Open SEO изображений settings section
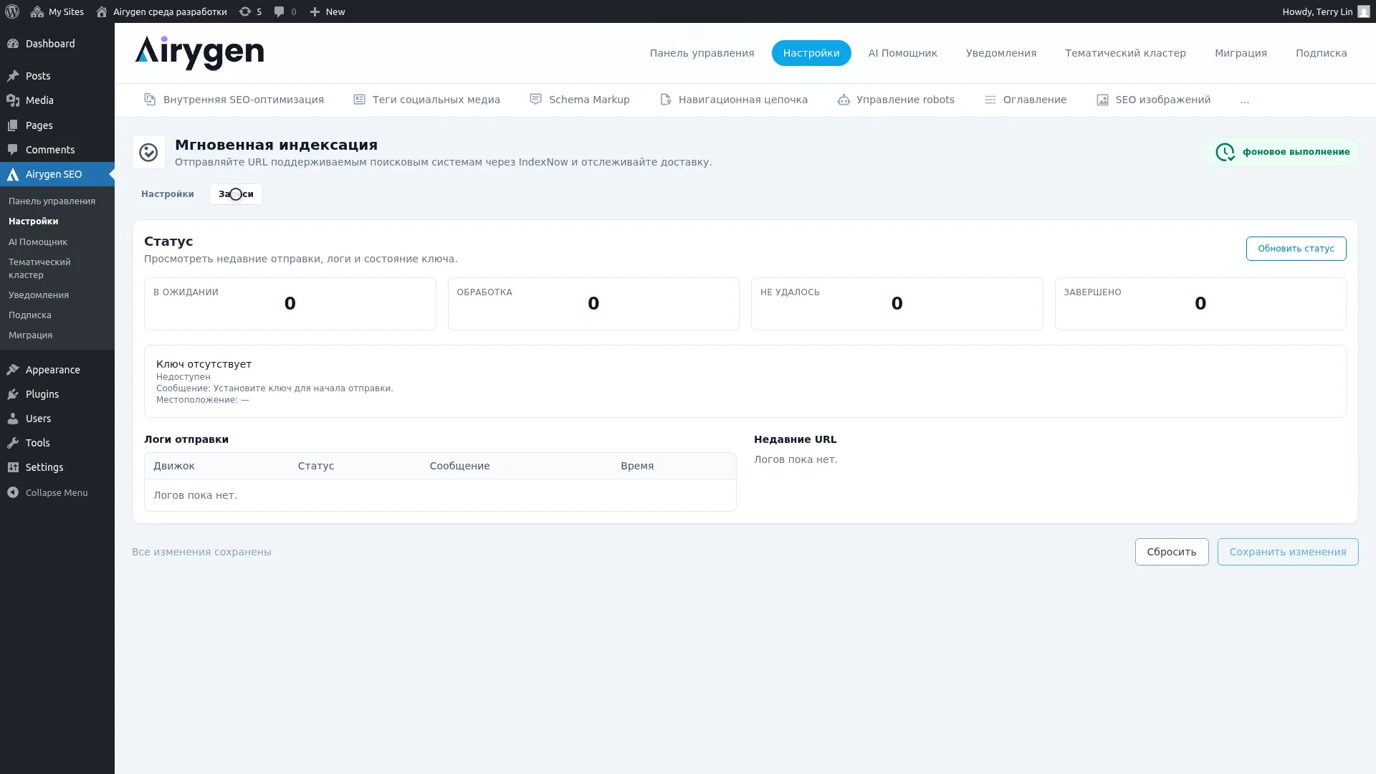Viewport: 1376px width, 774px height. tap(1153, 100)
